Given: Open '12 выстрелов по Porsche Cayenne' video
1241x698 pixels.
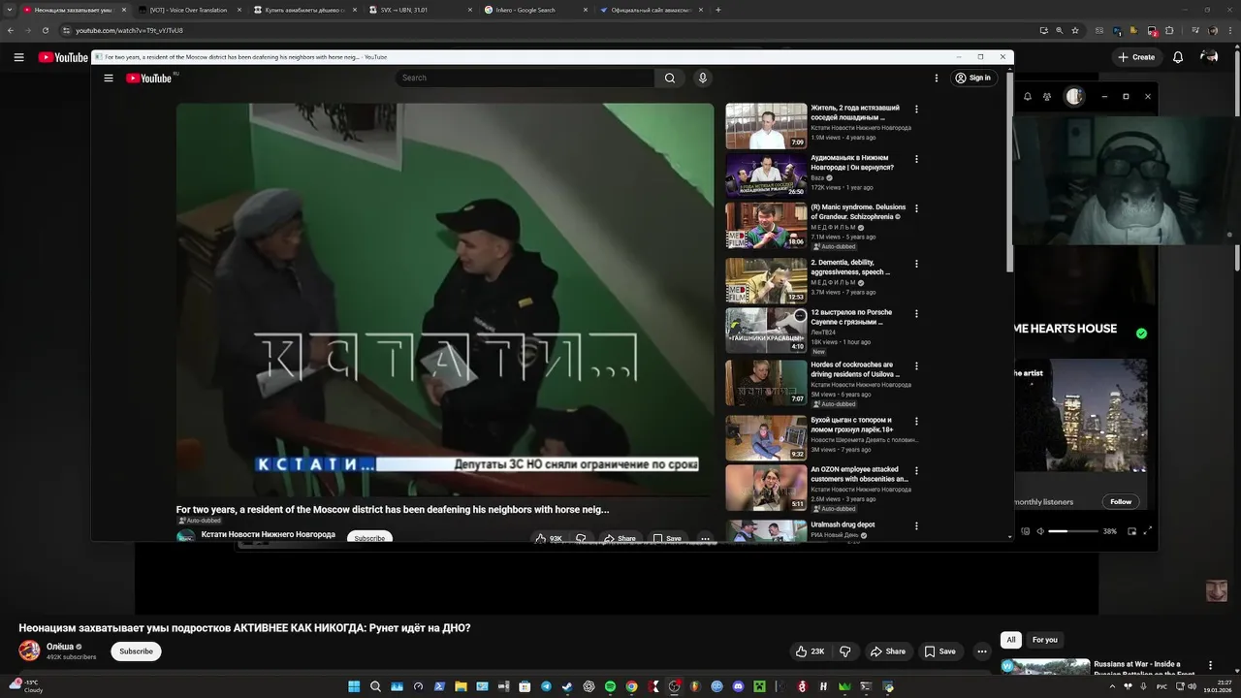Looking at the screenshot, I should (851, 317).
